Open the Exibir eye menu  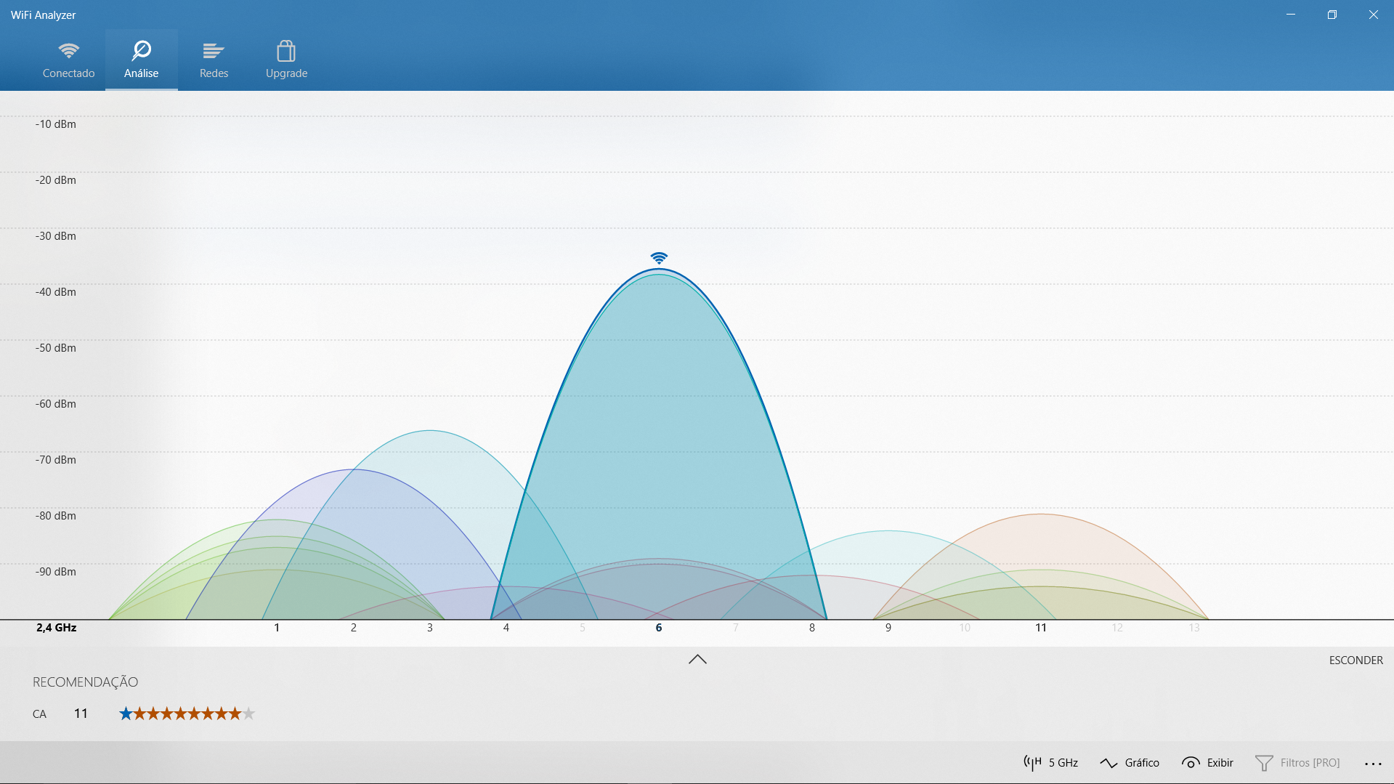tap(1207, 762)
